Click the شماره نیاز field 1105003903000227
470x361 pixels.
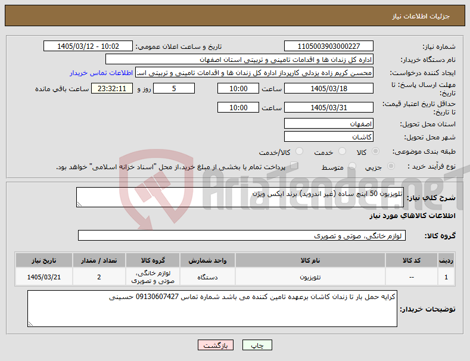pos(329,46)
